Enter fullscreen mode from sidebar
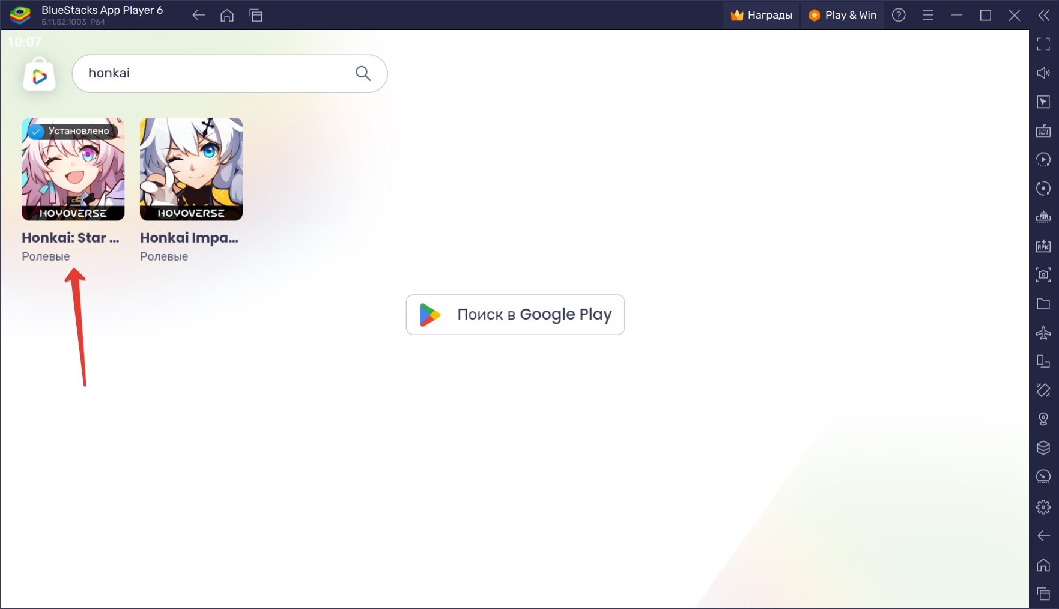 [x=1043, y=44]
